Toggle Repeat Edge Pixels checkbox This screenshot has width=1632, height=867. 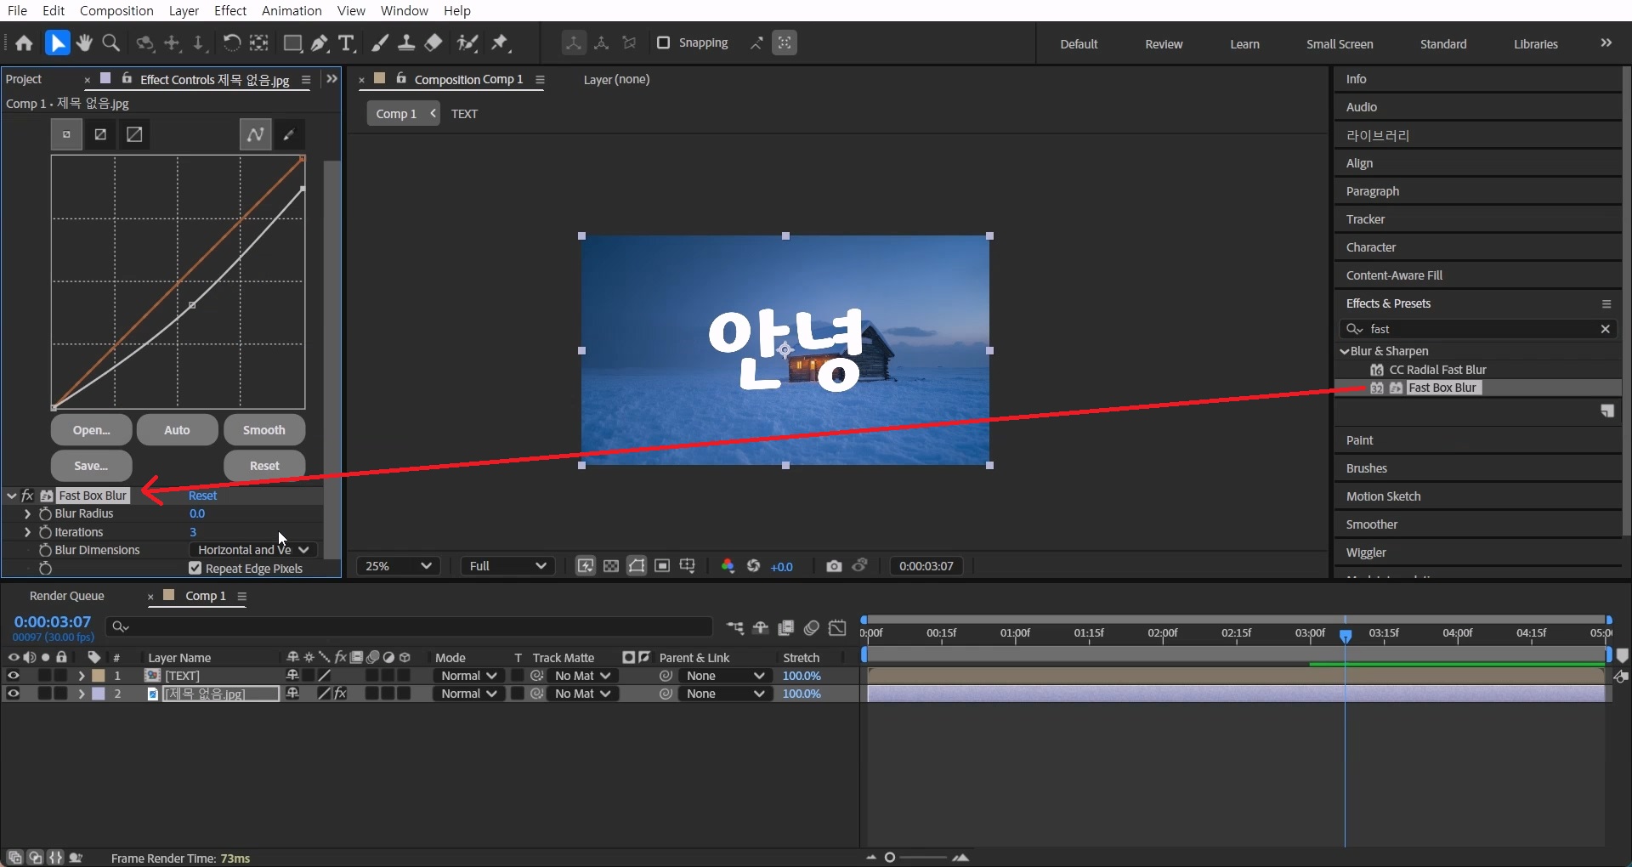[x=195, y=569]
